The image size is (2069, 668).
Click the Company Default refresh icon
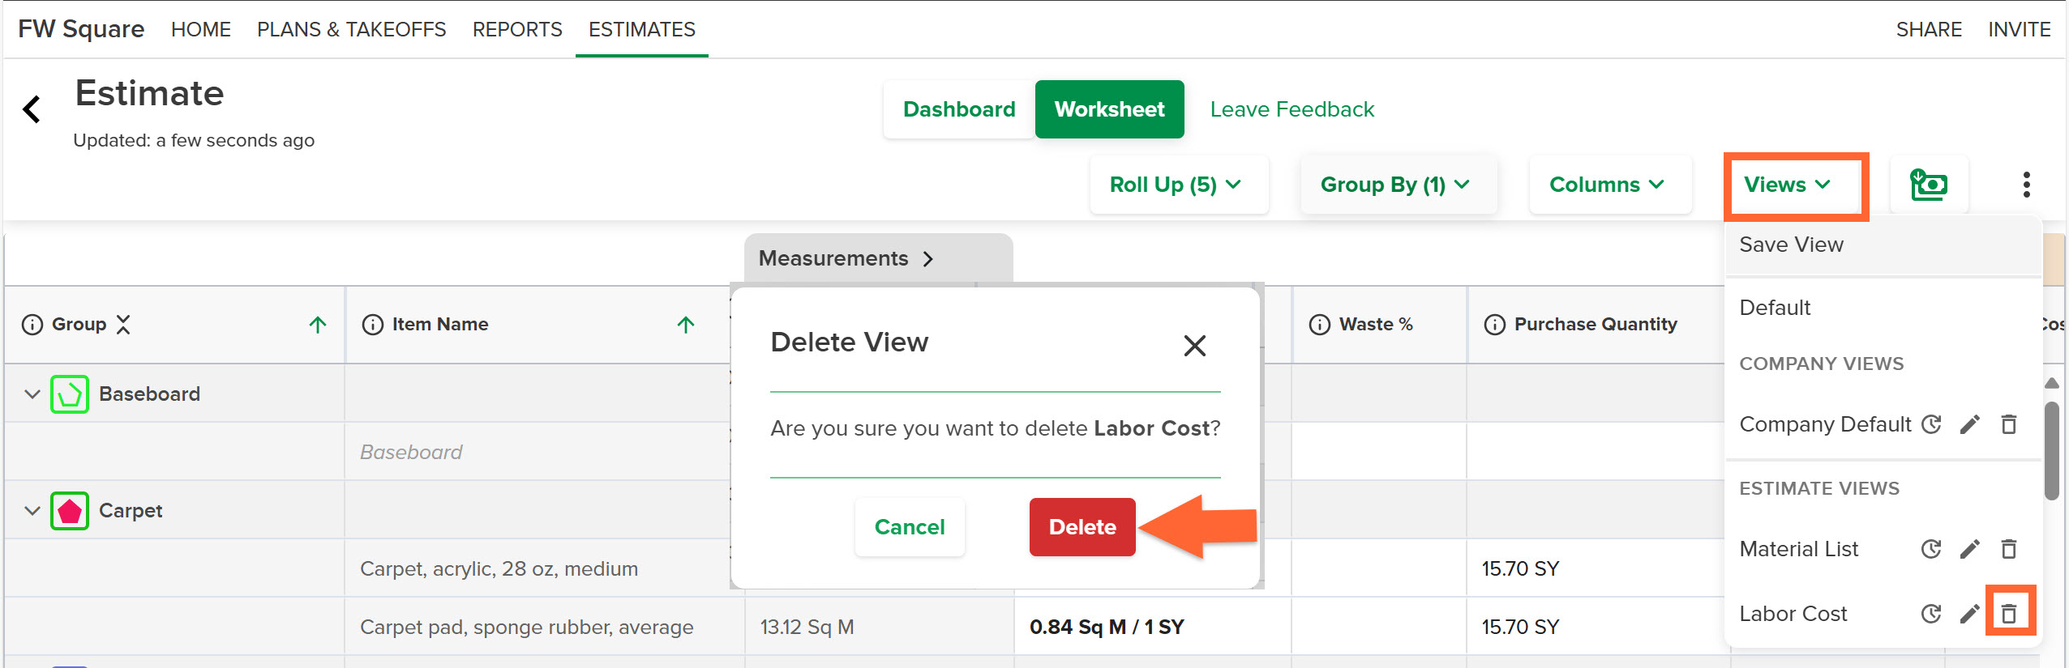1932,424
